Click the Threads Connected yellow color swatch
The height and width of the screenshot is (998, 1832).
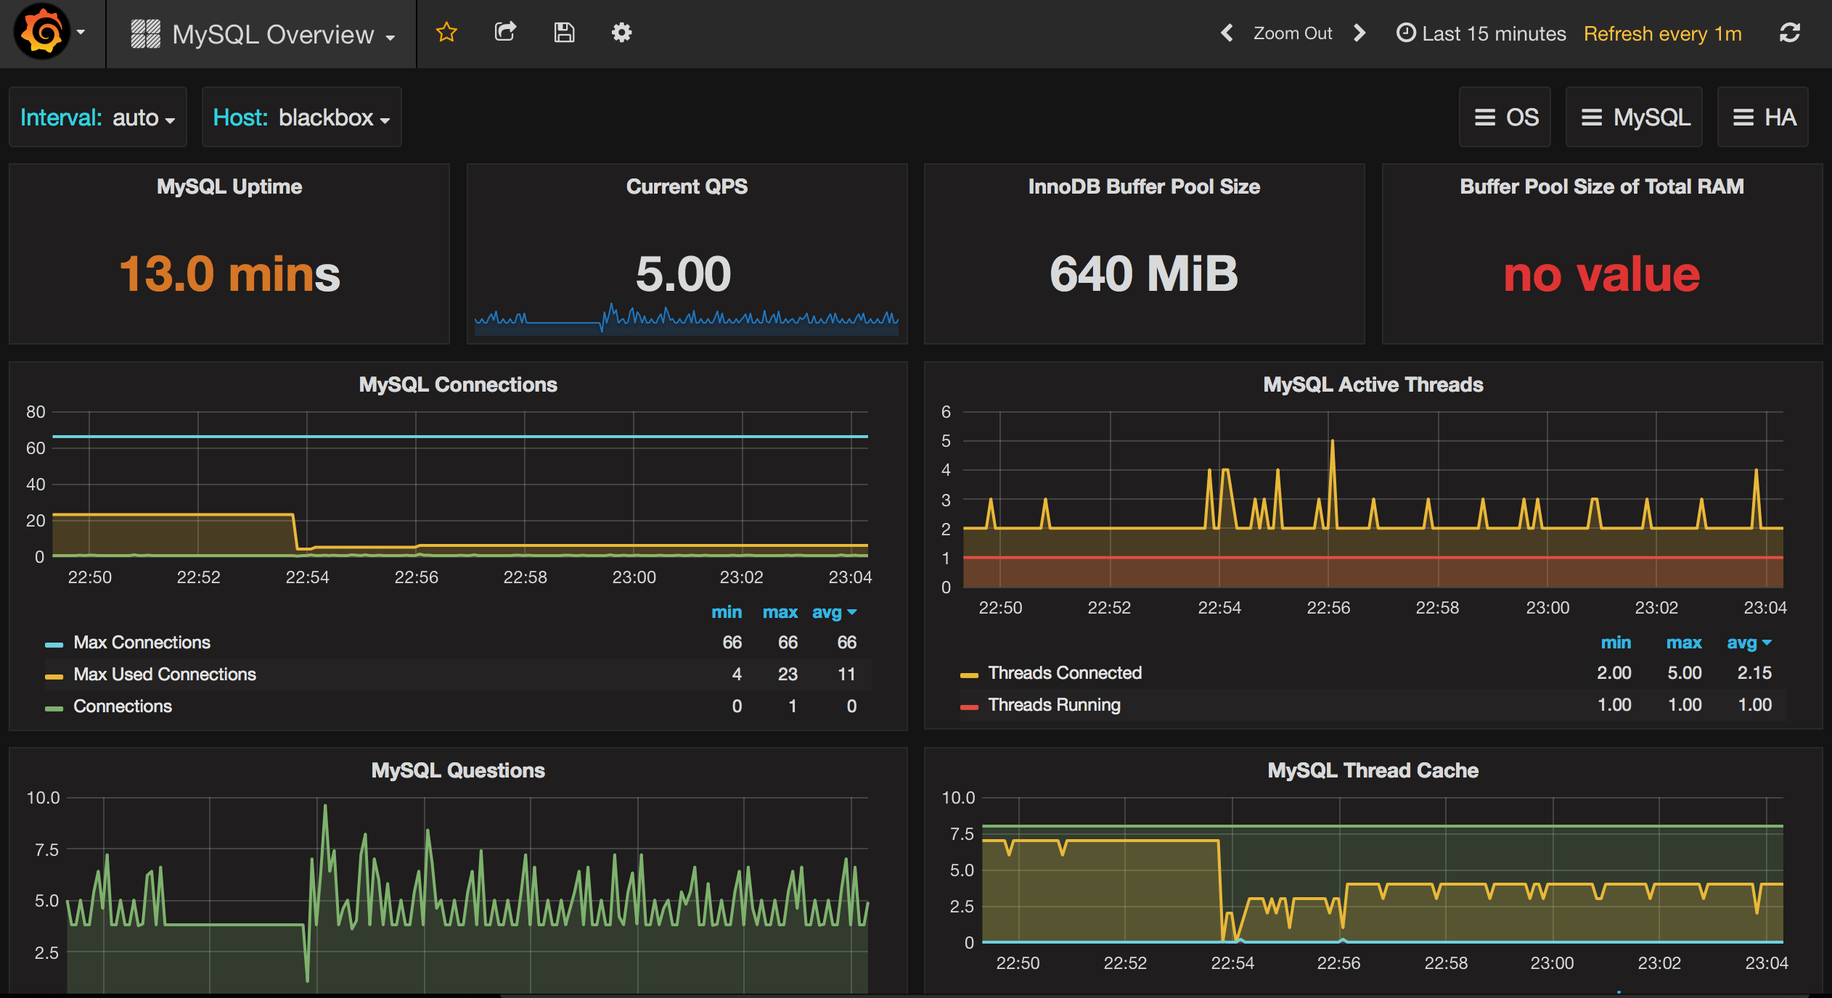pos(969,675)
